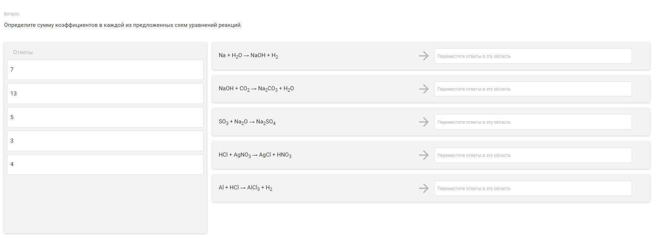This screenshot has height=238, width=670.
Task: Click arrow icon beside NaOH + CO2 reaction
Action: pyautogui.click(x=424, y=89)
